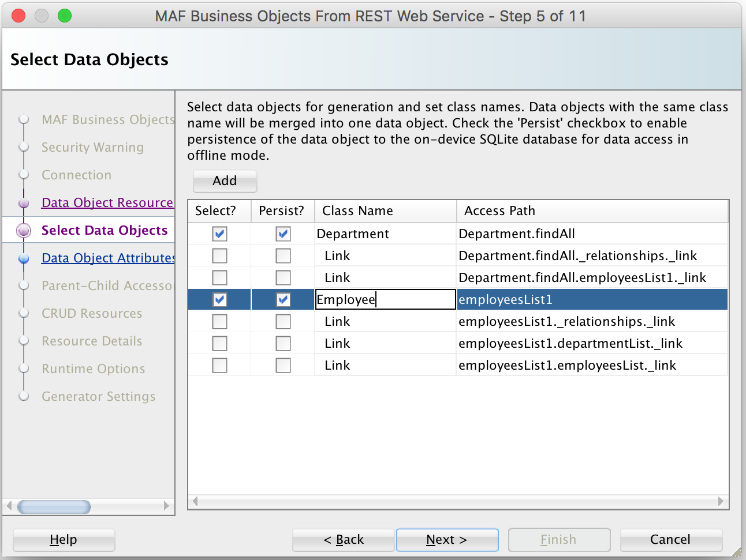This screenshot has width=746, height=560.
Task: Open the Data Object Resources step link
Action: pos(107,202)
